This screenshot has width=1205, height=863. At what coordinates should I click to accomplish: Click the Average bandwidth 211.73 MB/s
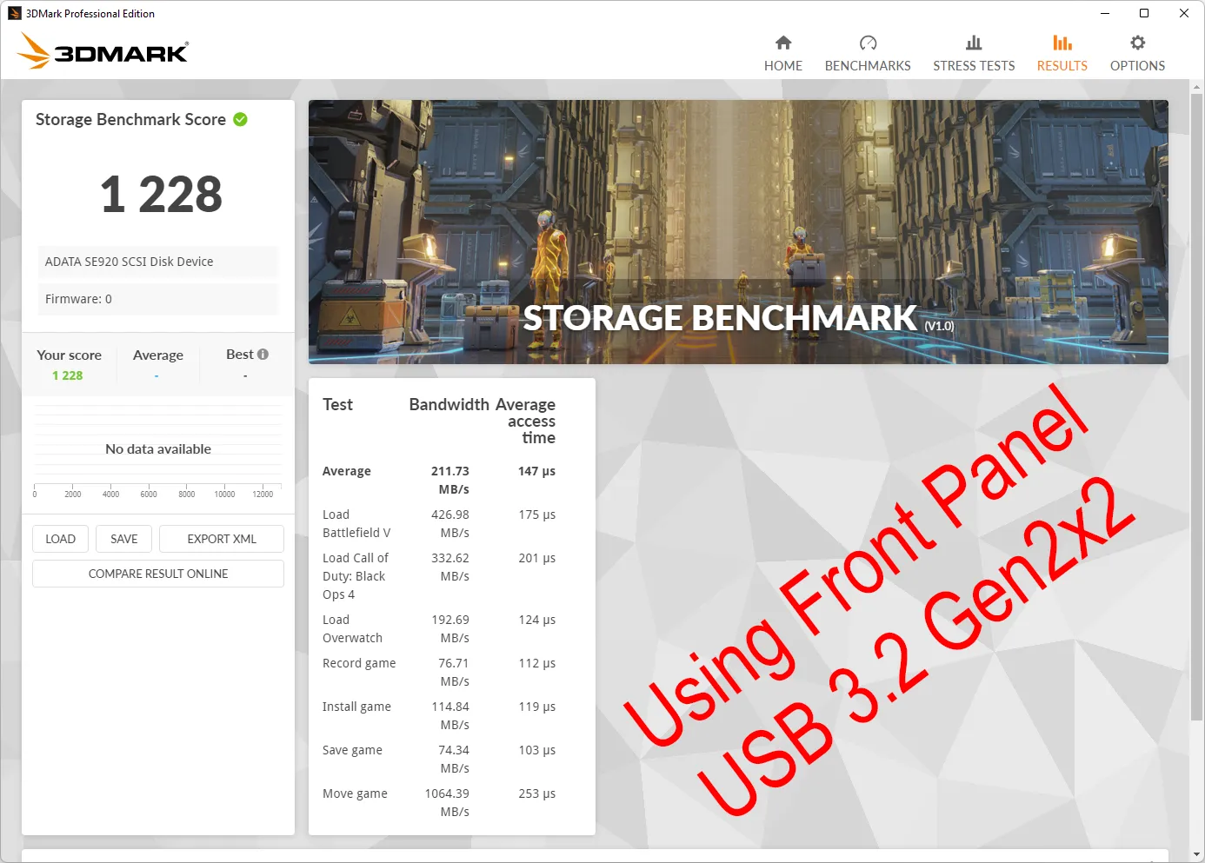pos(450,480)
